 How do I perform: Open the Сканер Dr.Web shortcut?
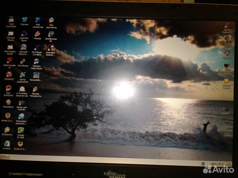pos(20,133)
